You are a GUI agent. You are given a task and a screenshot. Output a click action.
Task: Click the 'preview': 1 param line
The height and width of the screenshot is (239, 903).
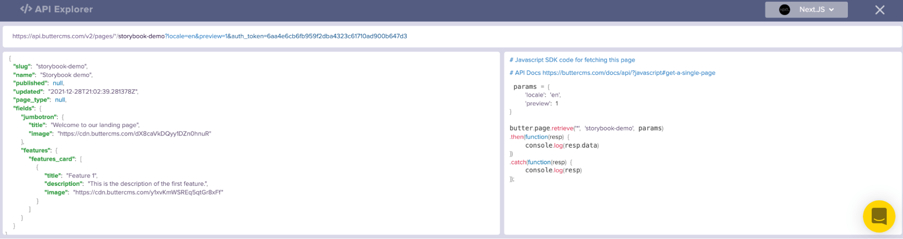pyautogui.click(x=542, y=104)
